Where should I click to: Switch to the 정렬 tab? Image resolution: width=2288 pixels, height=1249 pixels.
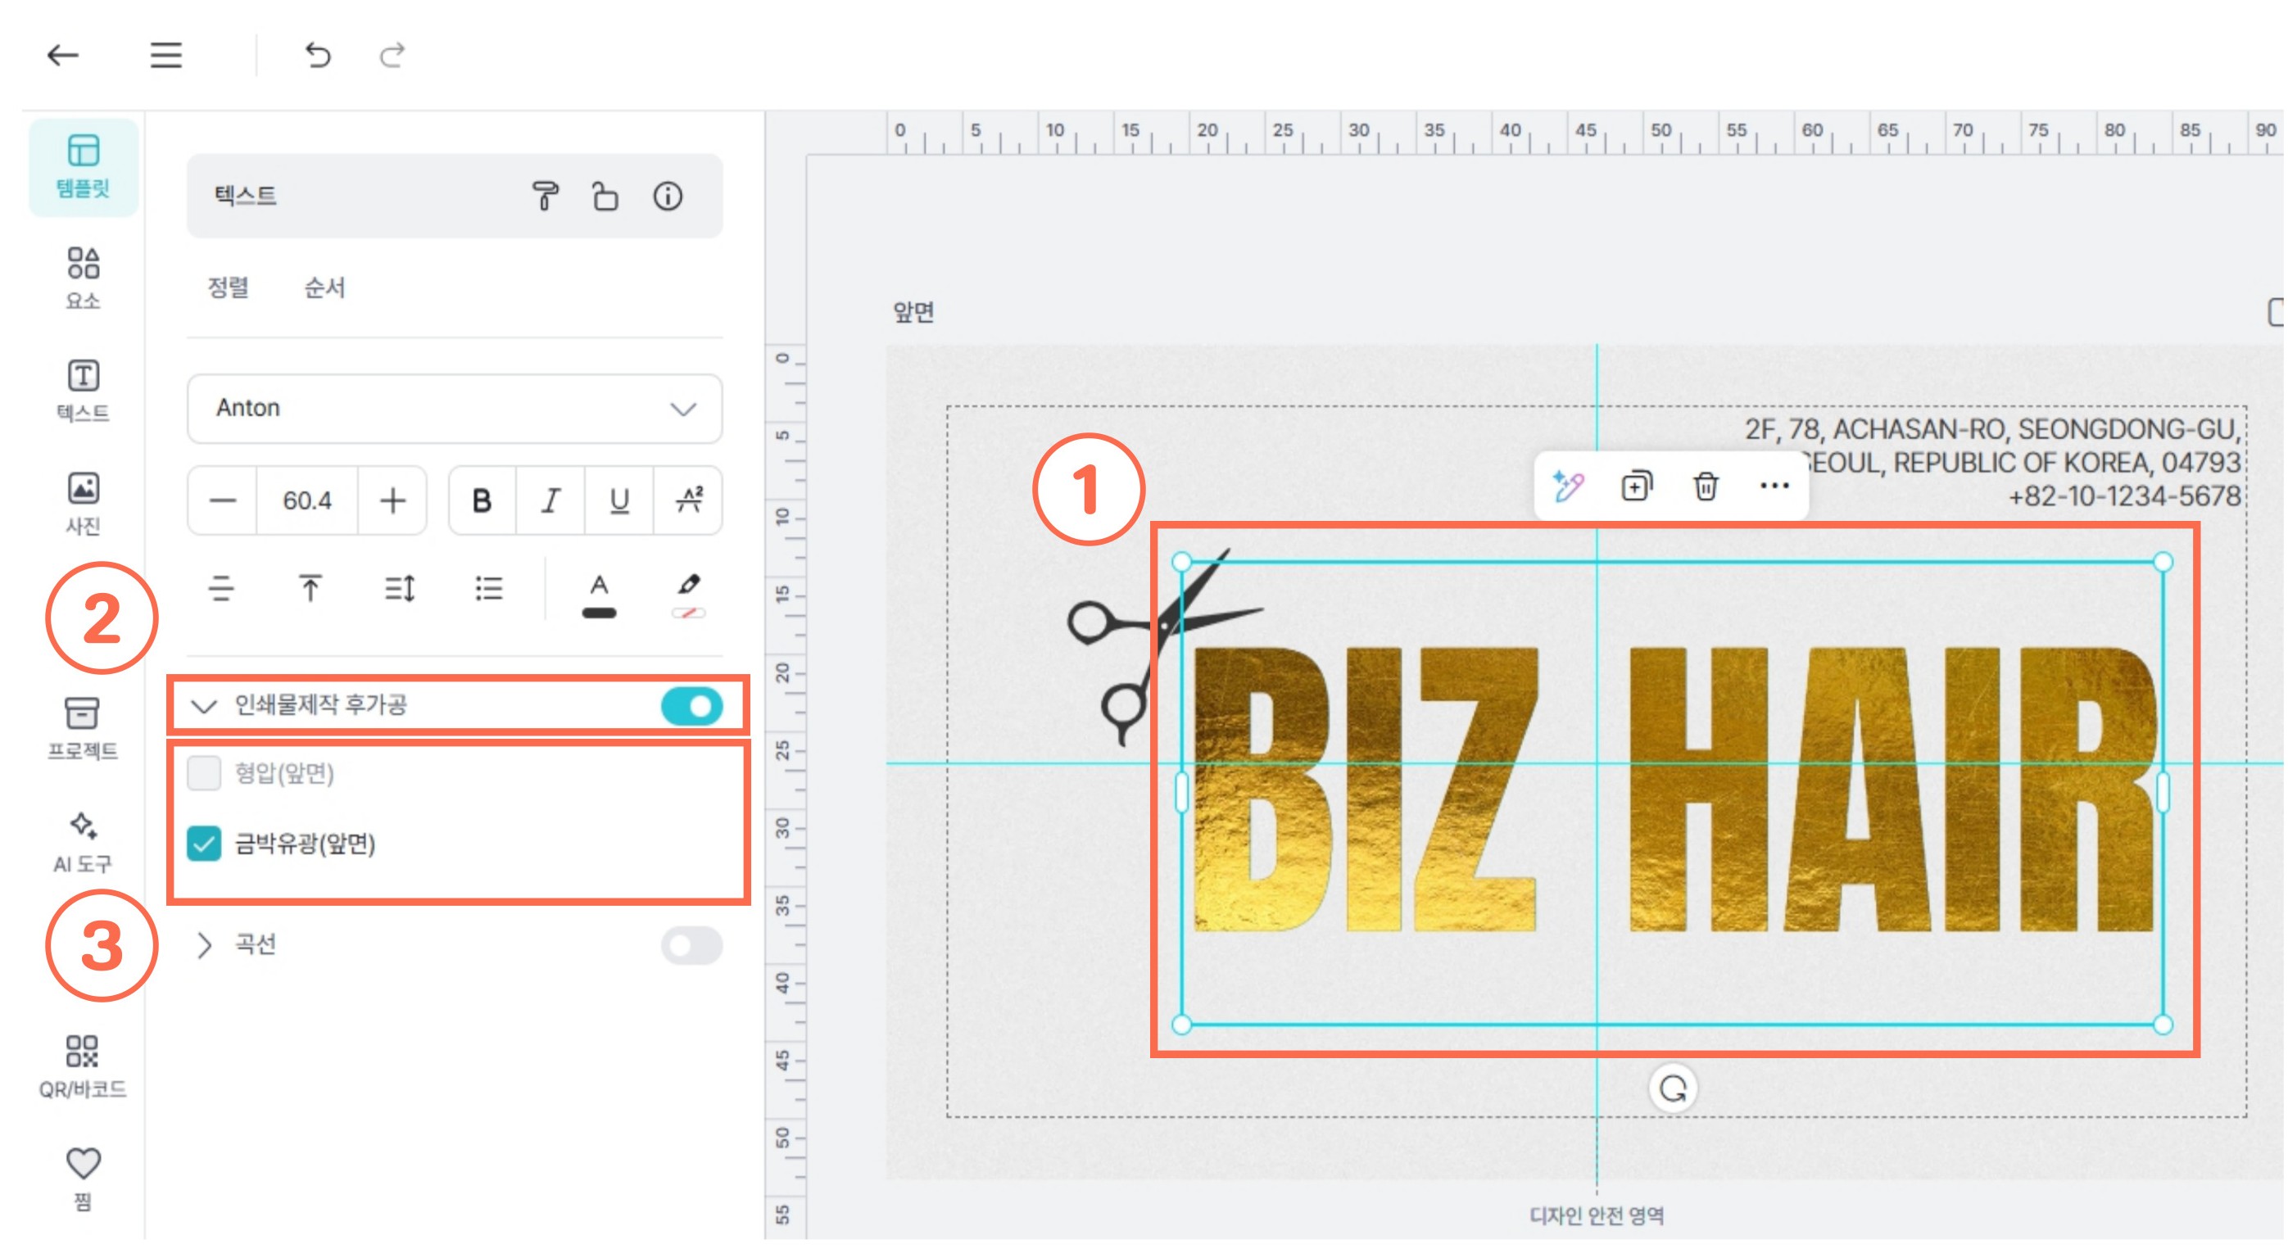tap(229, 287)
